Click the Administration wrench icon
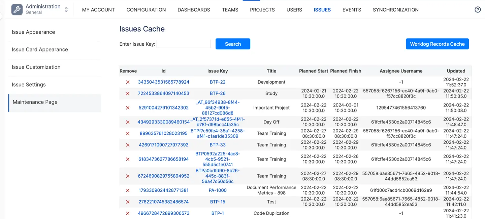This screenshot has width=485, height=219. 17,10
